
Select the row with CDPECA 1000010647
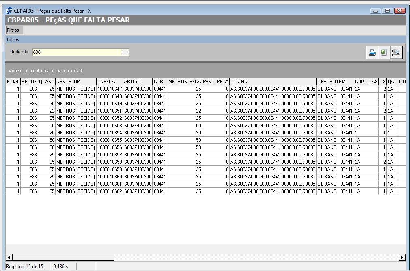pyautogui.click(x=109, y=89)
